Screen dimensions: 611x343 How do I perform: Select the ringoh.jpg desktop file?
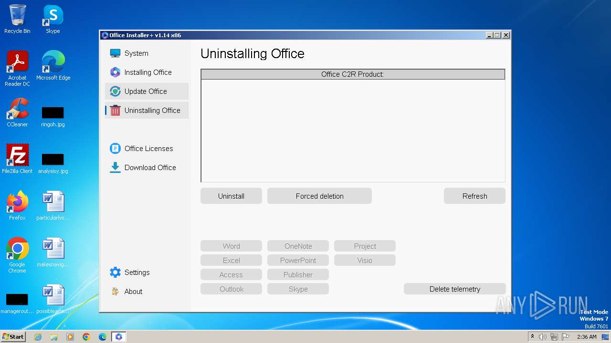click(53, 117)
